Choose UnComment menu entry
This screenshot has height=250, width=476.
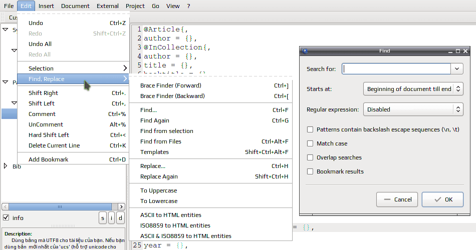click(x=73, y=124)
